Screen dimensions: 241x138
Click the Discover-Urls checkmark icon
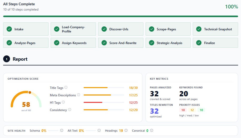pos(104,29)
